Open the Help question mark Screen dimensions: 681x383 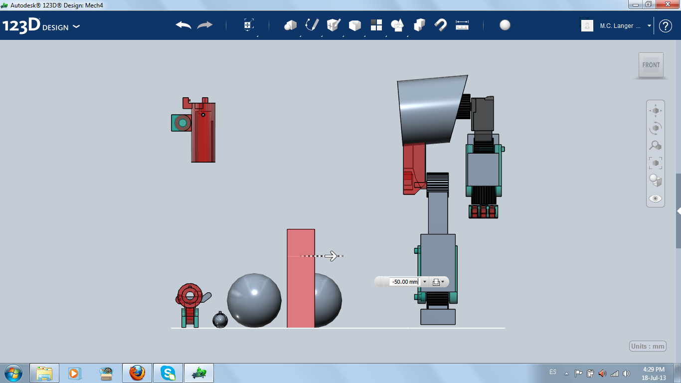pos(666,26)
